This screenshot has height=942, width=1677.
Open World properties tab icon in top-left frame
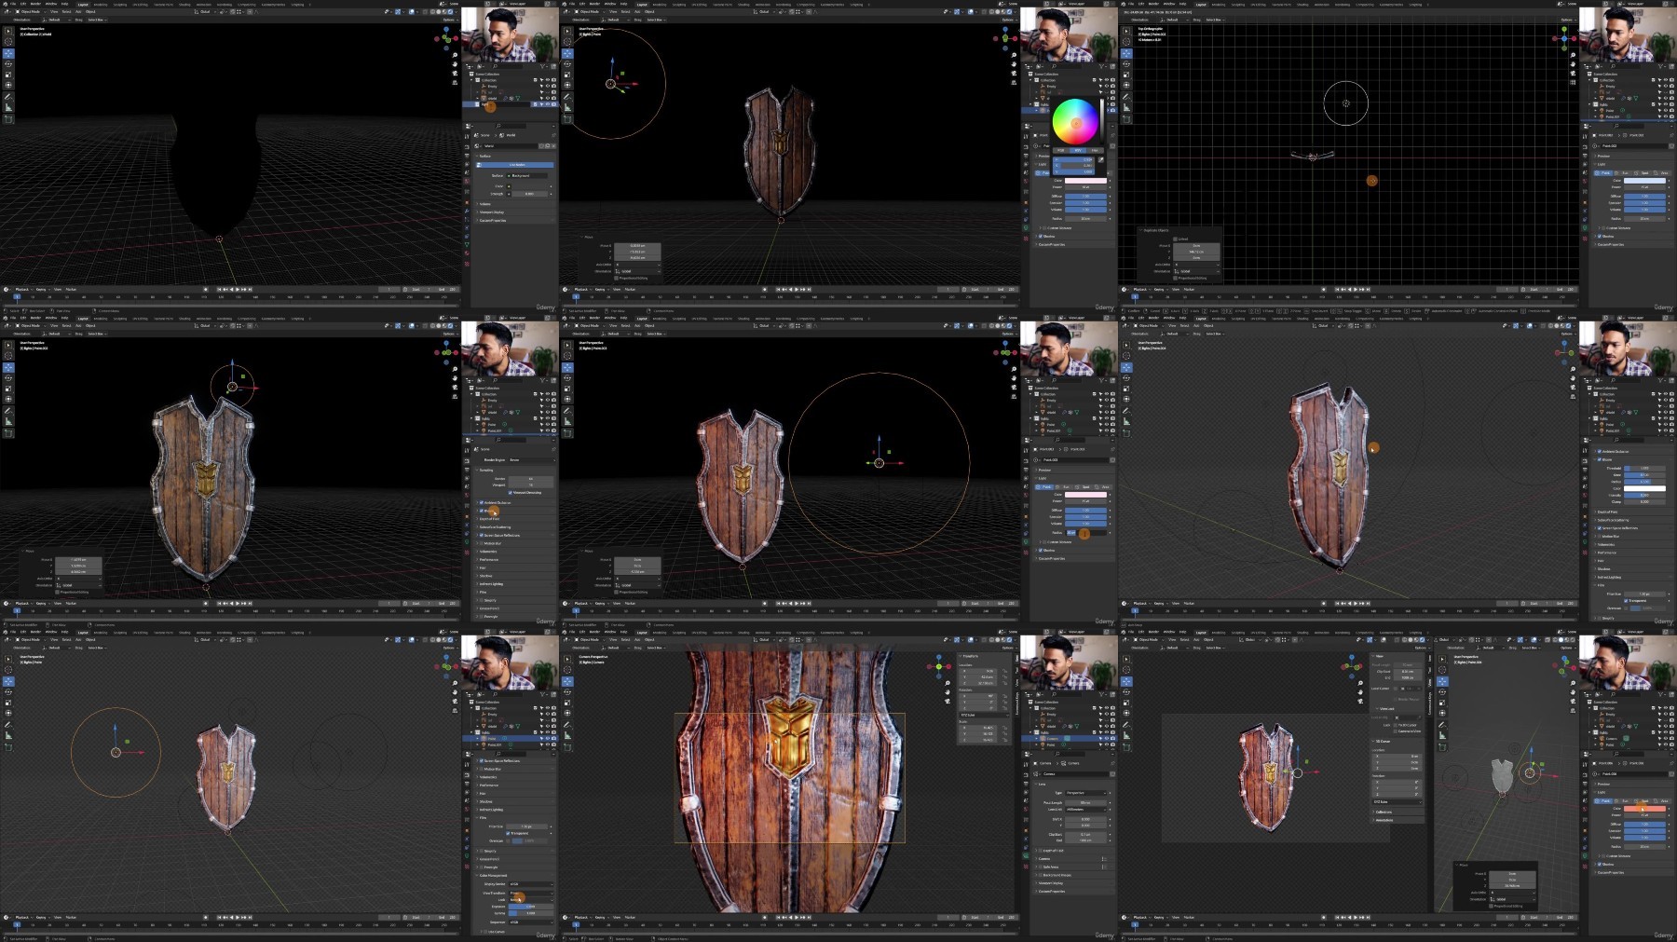point(467,181)
